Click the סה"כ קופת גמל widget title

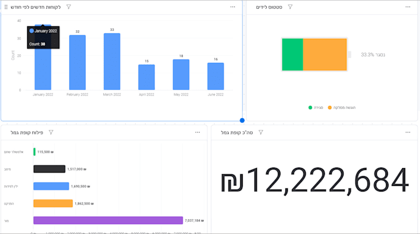[237, 132]
